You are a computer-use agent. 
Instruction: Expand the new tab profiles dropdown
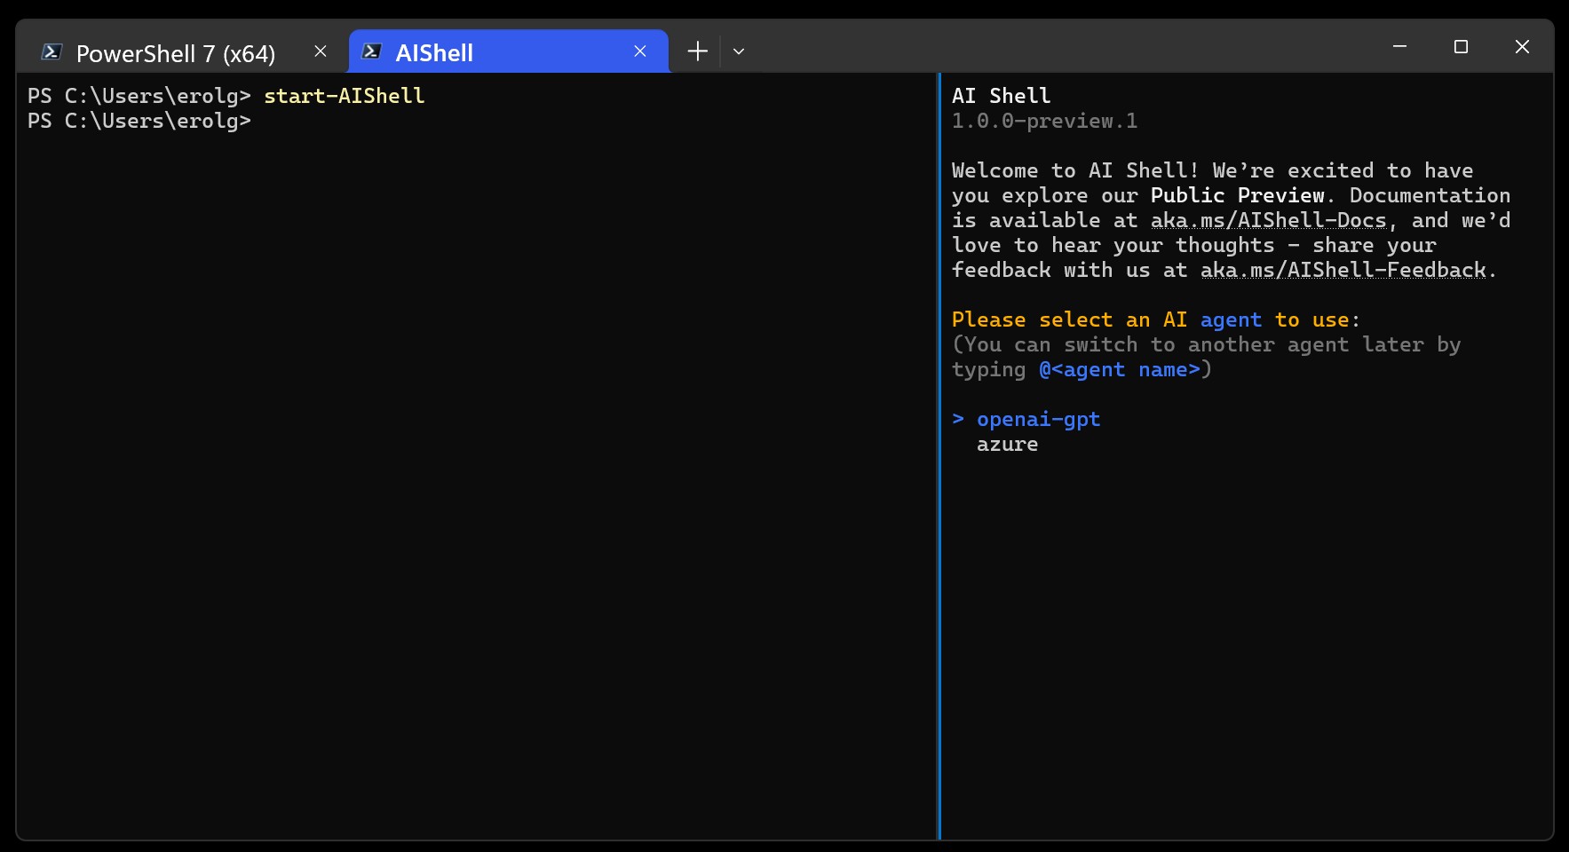pos(739,52)
